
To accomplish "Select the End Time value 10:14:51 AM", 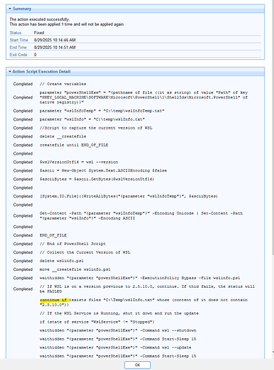I will pyautogui.click(x=55, y=47).
